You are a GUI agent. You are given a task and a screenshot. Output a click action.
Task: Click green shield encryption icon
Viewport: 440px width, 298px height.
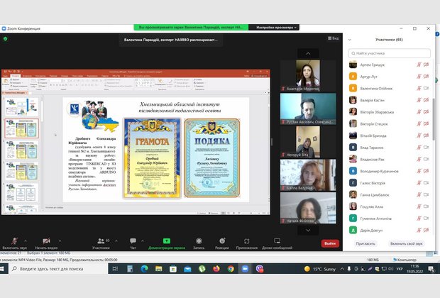6,39
